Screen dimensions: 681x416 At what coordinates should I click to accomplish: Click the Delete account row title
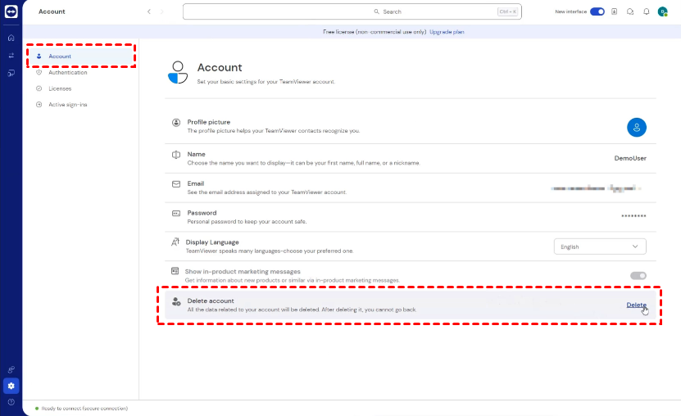coord(211,301)
